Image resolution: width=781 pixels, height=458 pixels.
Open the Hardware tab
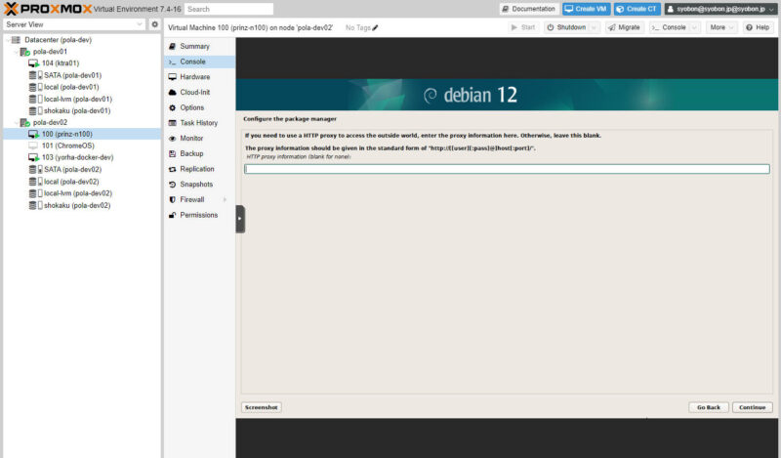tap(200, 77)
